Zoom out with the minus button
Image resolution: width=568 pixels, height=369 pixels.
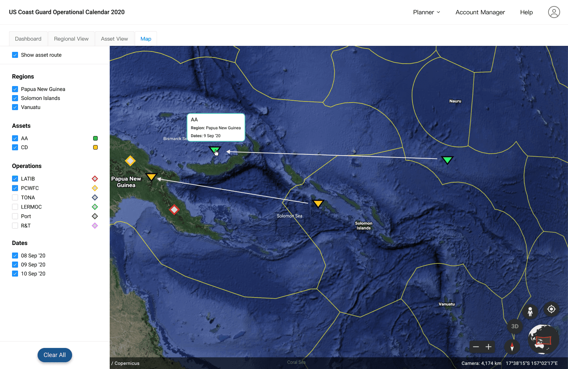point(476,347)
